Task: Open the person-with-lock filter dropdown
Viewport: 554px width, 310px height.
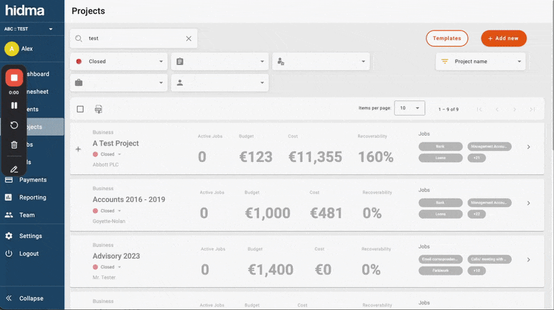Action: tap(321, 62)
